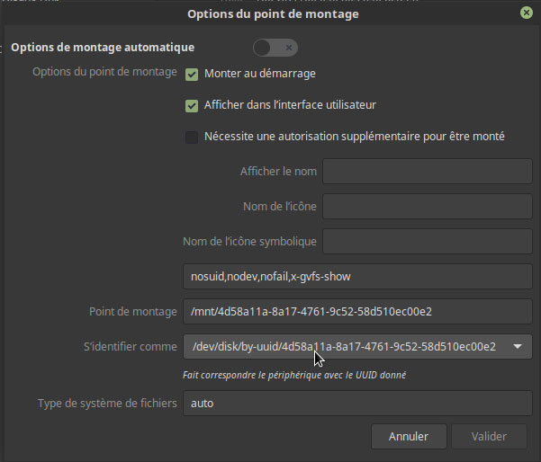The image size is (541, 462).
Task: Click the nosuid,nodev mount options field
Action: [x=357, y=277]
